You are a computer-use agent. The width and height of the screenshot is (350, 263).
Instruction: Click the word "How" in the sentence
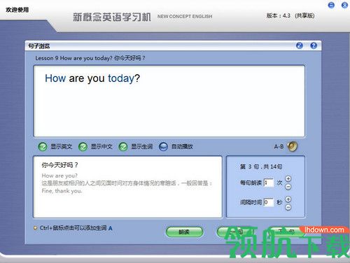coord(55,78)
